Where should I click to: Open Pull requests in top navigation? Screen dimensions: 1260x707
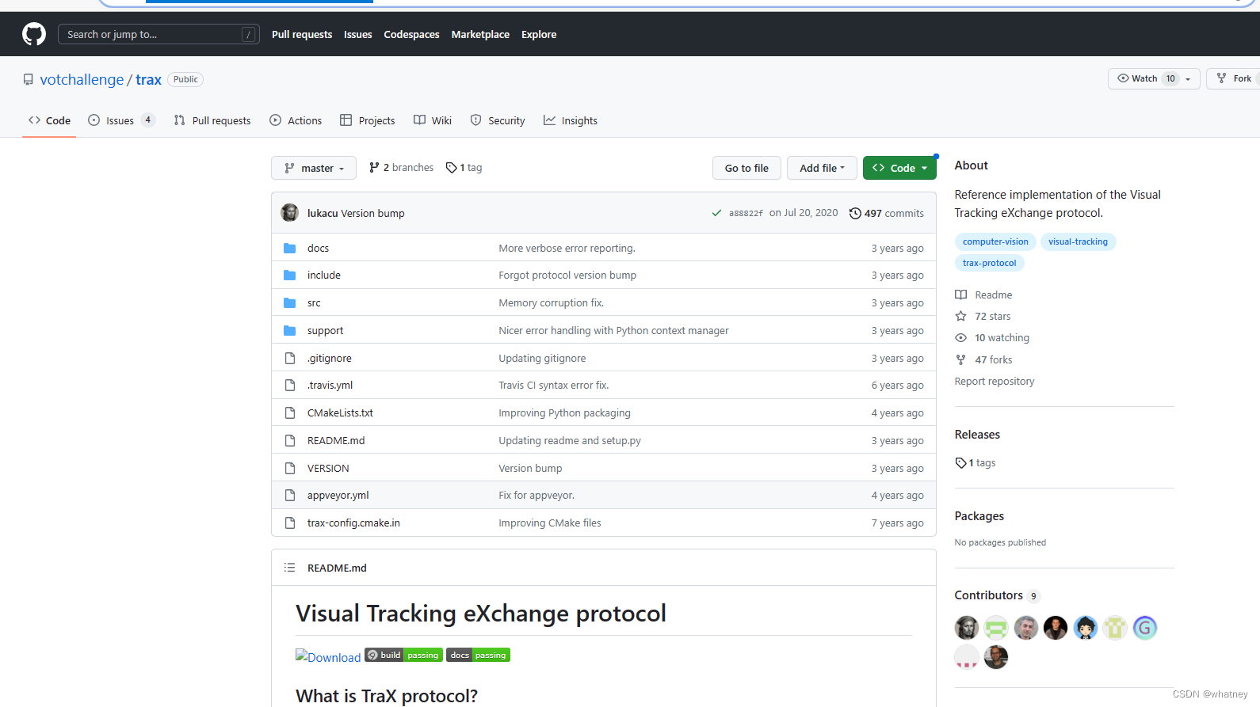click(302, 34)
